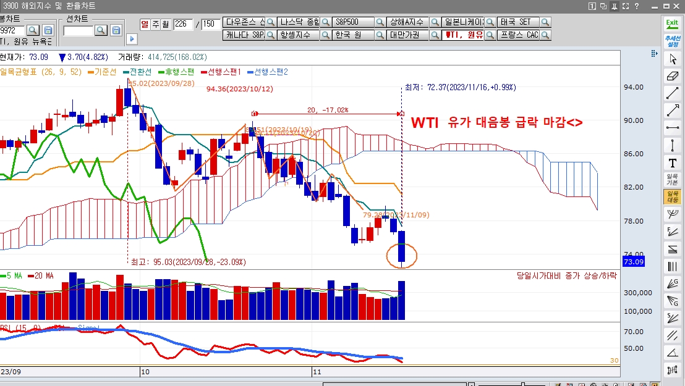Click the 항셍지수 index button

[298, 35]
